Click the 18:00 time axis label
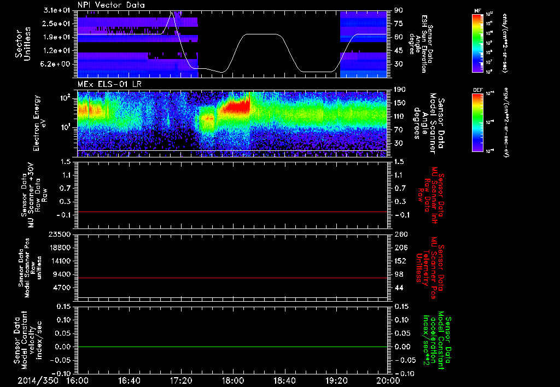The width and height of the screenshot is (560, 387). 233,380
